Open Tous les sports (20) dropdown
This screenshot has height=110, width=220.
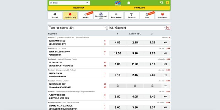(77, 28)
